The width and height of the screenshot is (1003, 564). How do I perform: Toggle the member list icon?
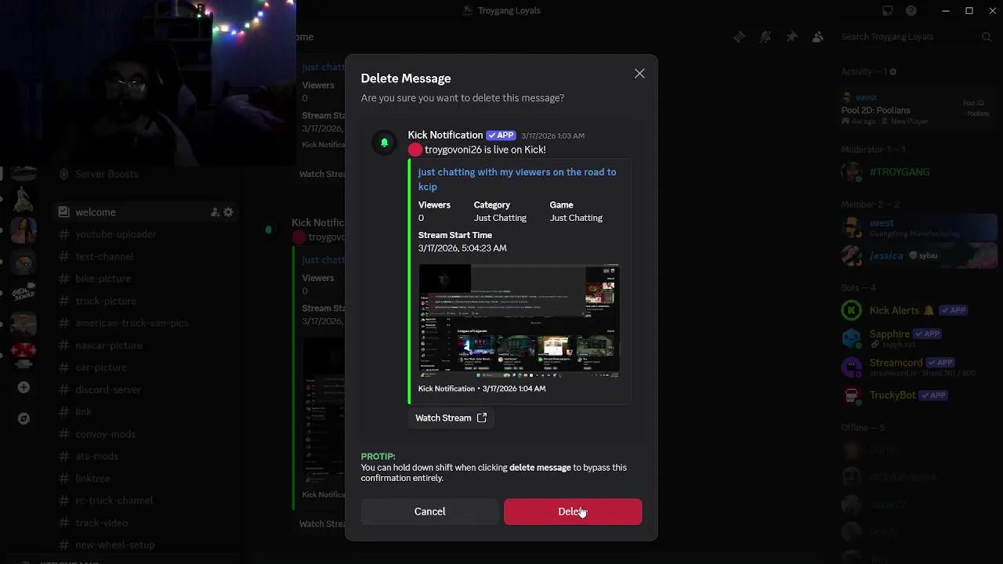click(818, 37)
